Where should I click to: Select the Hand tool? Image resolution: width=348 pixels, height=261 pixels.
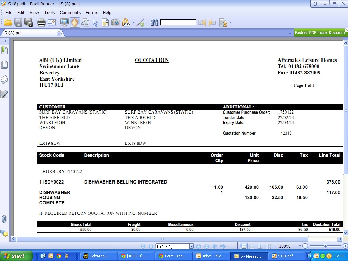(x=74, y=23)
